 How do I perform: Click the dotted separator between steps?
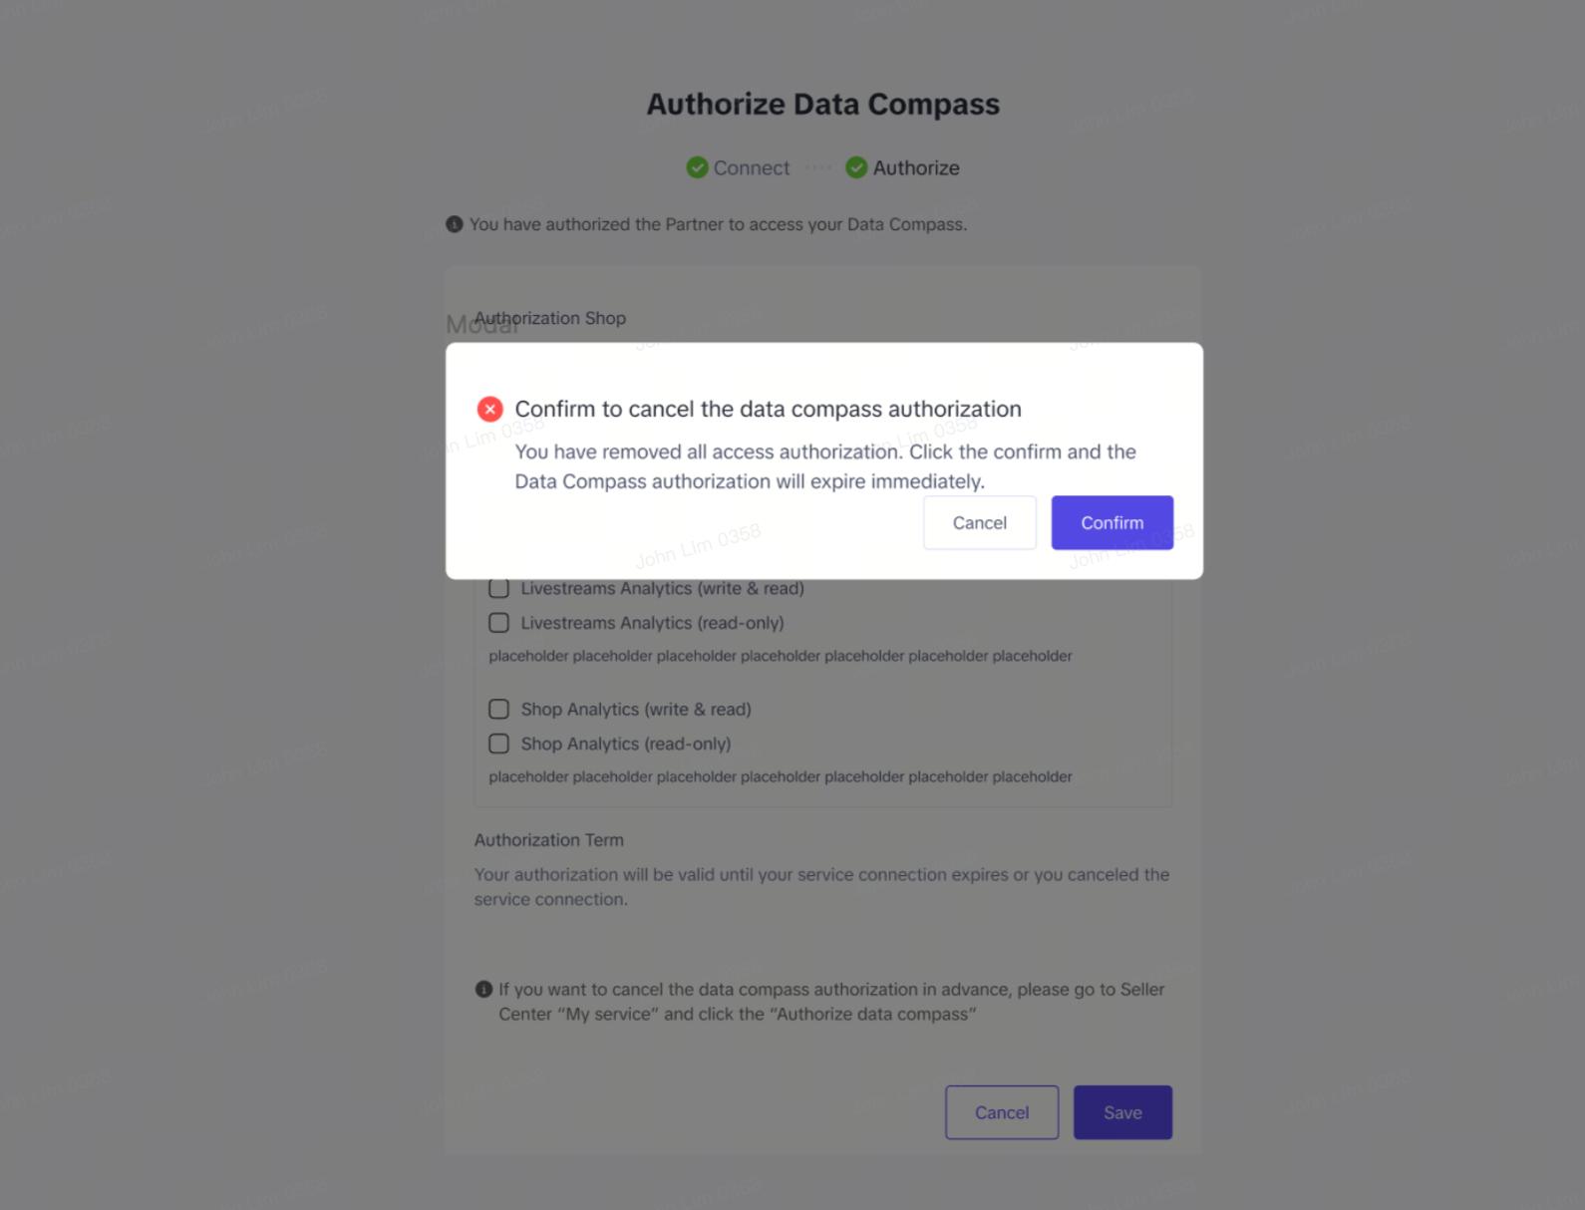(817, 167)
